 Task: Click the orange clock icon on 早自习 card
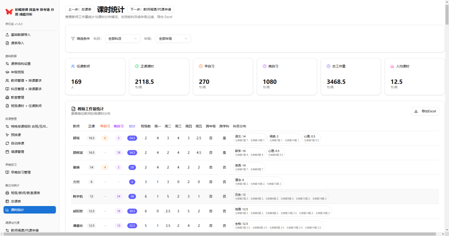point(201,66)
